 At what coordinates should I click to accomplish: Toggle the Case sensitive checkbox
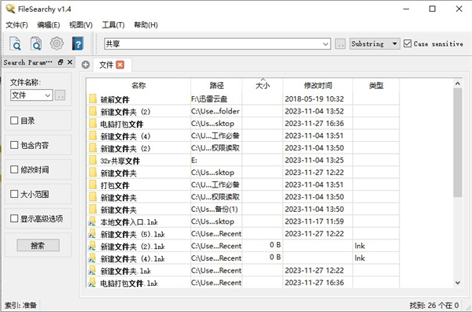click(x=407, y=43)
